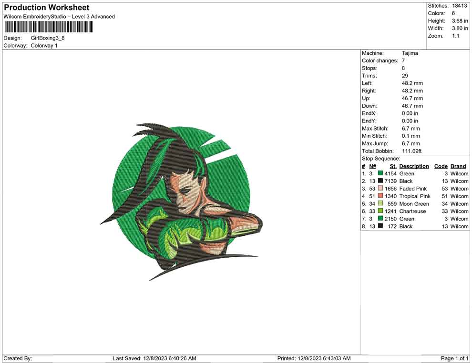Click the EndX value '0.00 in'
This screenshot has width=472, height=363.
click(x=410, y=113)
